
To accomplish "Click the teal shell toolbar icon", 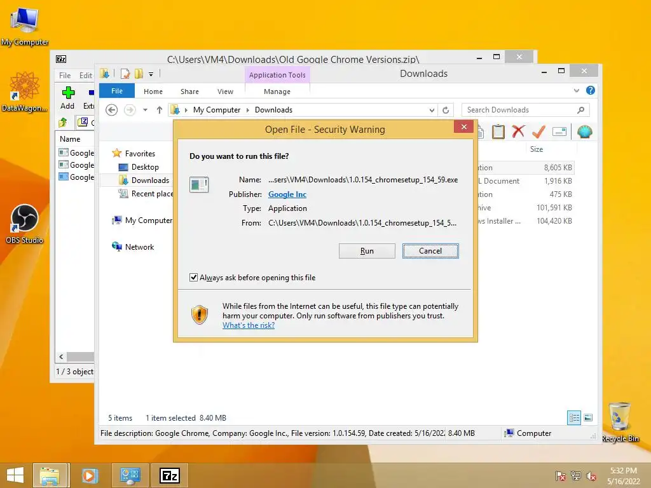I will 585,132.
